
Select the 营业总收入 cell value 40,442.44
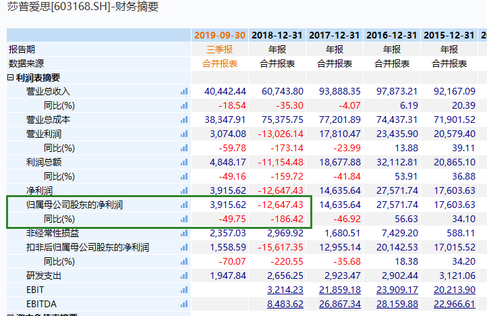[225, 91]
